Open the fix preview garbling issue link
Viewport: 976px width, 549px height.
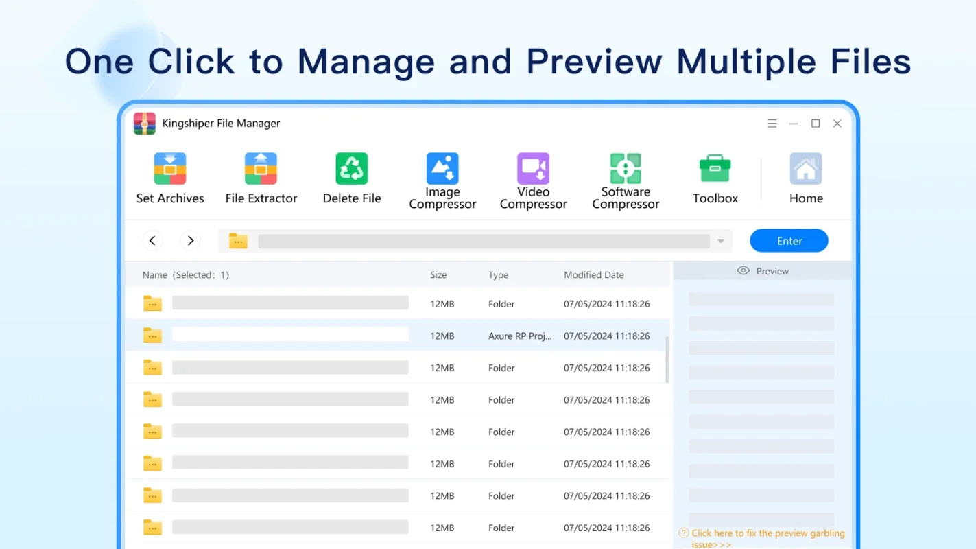tap(768, 538)
